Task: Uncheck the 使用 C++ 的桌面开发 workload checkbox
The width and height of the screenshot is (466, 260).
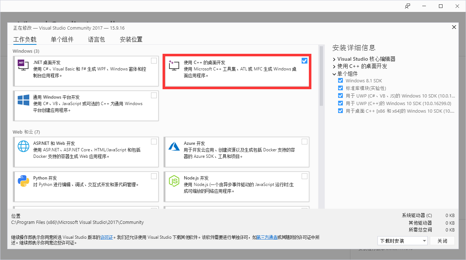Action: point(305,61)
